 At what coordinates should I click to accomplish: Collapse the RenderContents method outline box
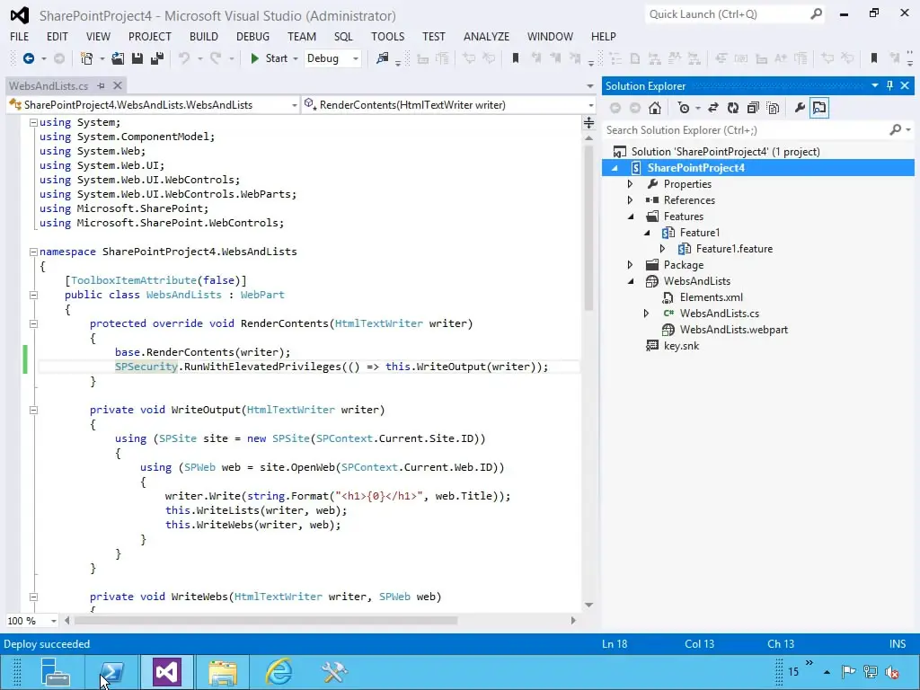coord(33,323)
